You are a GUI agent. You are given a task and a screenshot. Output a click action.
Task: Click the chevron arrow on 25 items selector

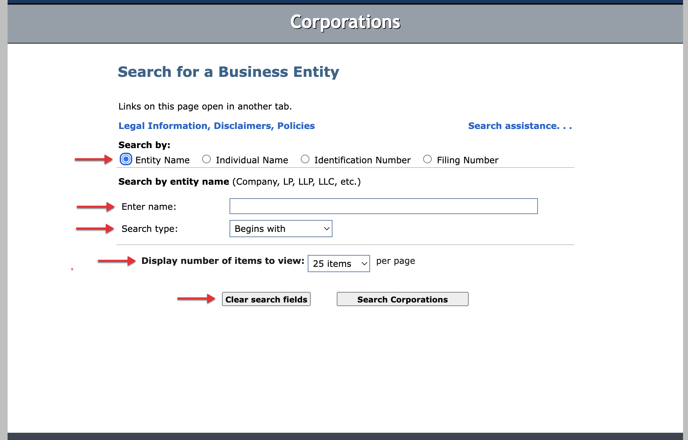[364, 264]
